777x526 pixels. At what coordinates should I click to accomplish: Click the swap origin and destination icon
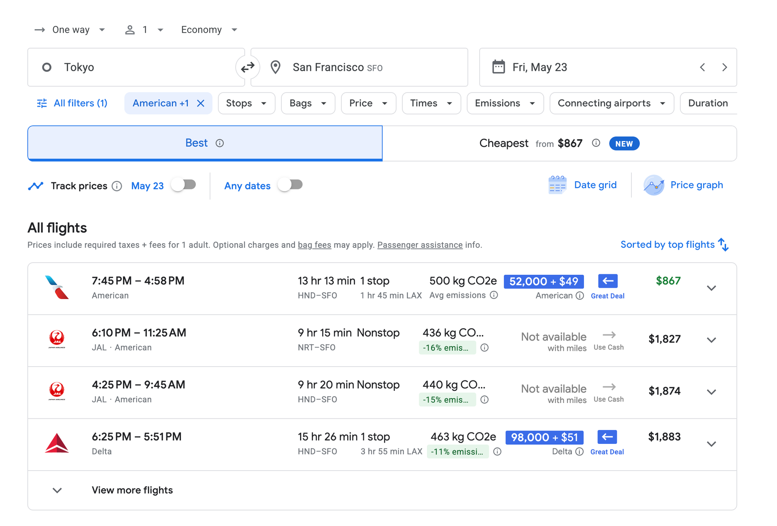click(x=248, y=67)
